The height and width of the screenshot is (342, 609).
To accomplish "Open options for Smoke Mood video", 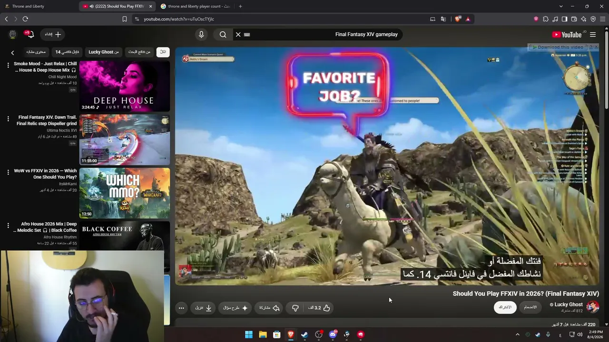I will 8,65.
